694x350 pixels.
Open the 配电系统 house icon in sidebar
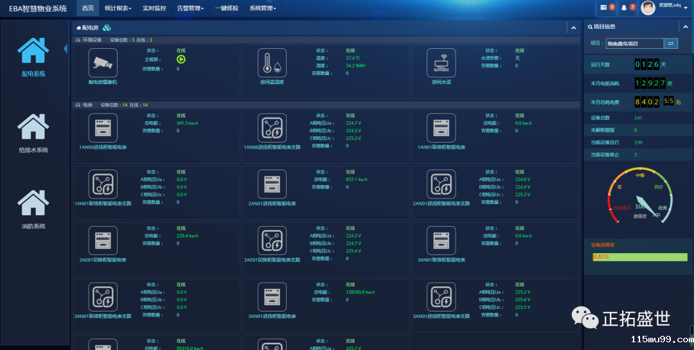33,51
